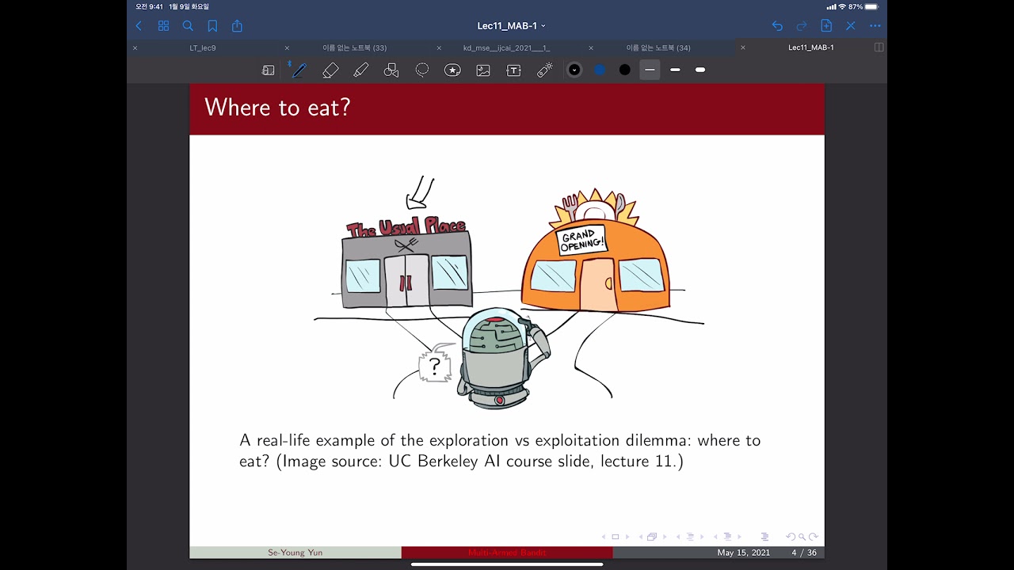Image resolution: width=1014 pixels, height=570 pixels.
Task: Open the share and export menu
Action: pos(237,26)
